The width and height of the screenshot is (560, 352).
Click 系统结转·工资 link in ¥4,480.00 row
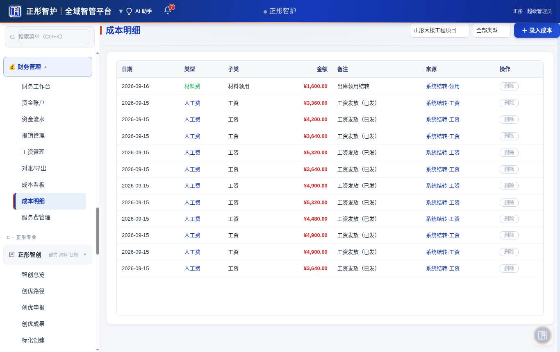tap(443, 219)
